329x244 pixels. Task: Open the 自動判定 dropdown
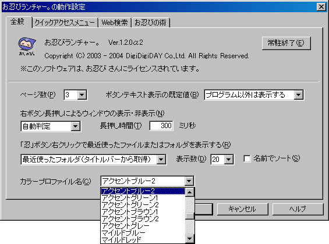tap(76, 126)
